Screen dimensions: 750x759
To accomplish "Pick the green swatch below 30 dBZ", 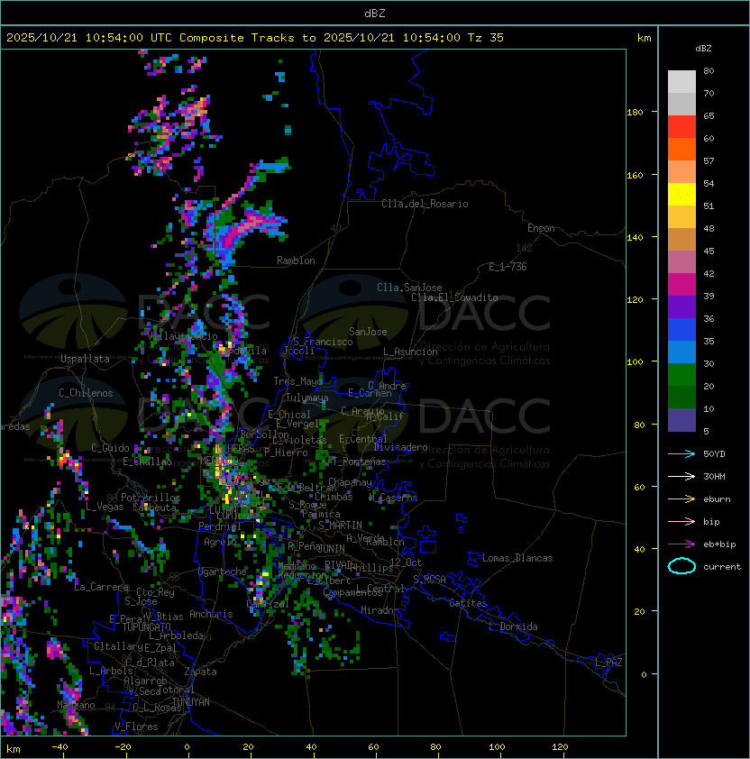I will click(681, 375).
